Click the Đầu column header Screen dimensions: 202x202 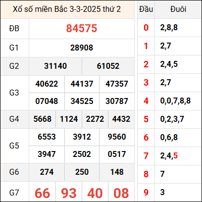tap(146, 9)
